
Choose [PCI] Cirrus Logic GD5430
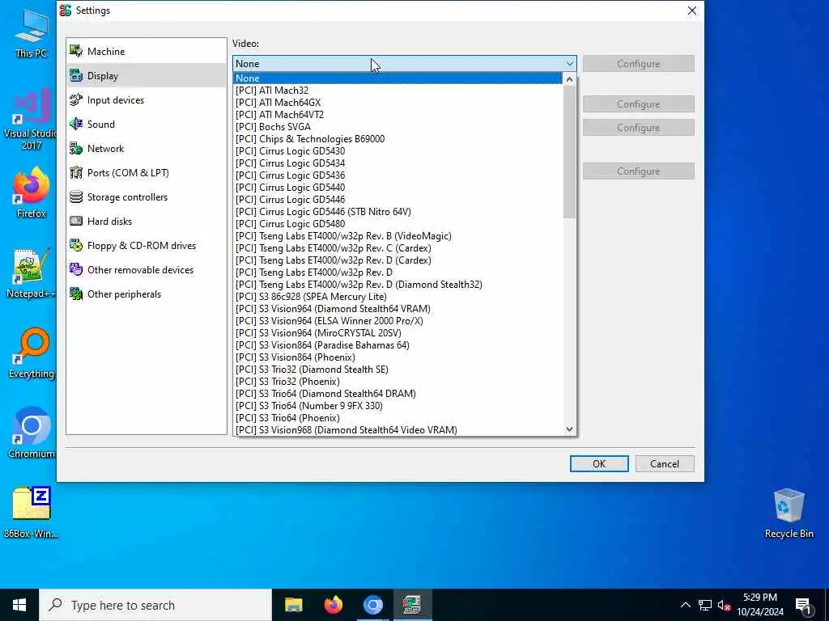(x=397, y=151)
